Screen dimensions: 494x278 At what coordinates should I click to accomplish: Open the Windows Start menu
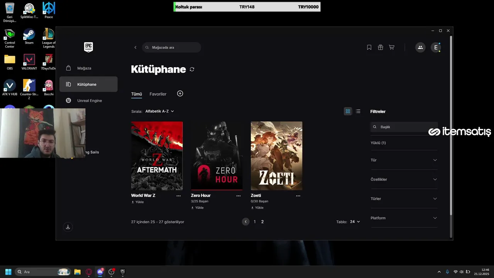(x=8, y=272)
